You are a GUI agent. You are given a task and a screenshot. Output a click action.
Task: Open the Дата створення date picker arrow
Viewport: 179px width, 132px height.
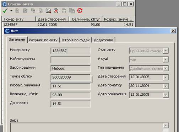coord(166,77)
